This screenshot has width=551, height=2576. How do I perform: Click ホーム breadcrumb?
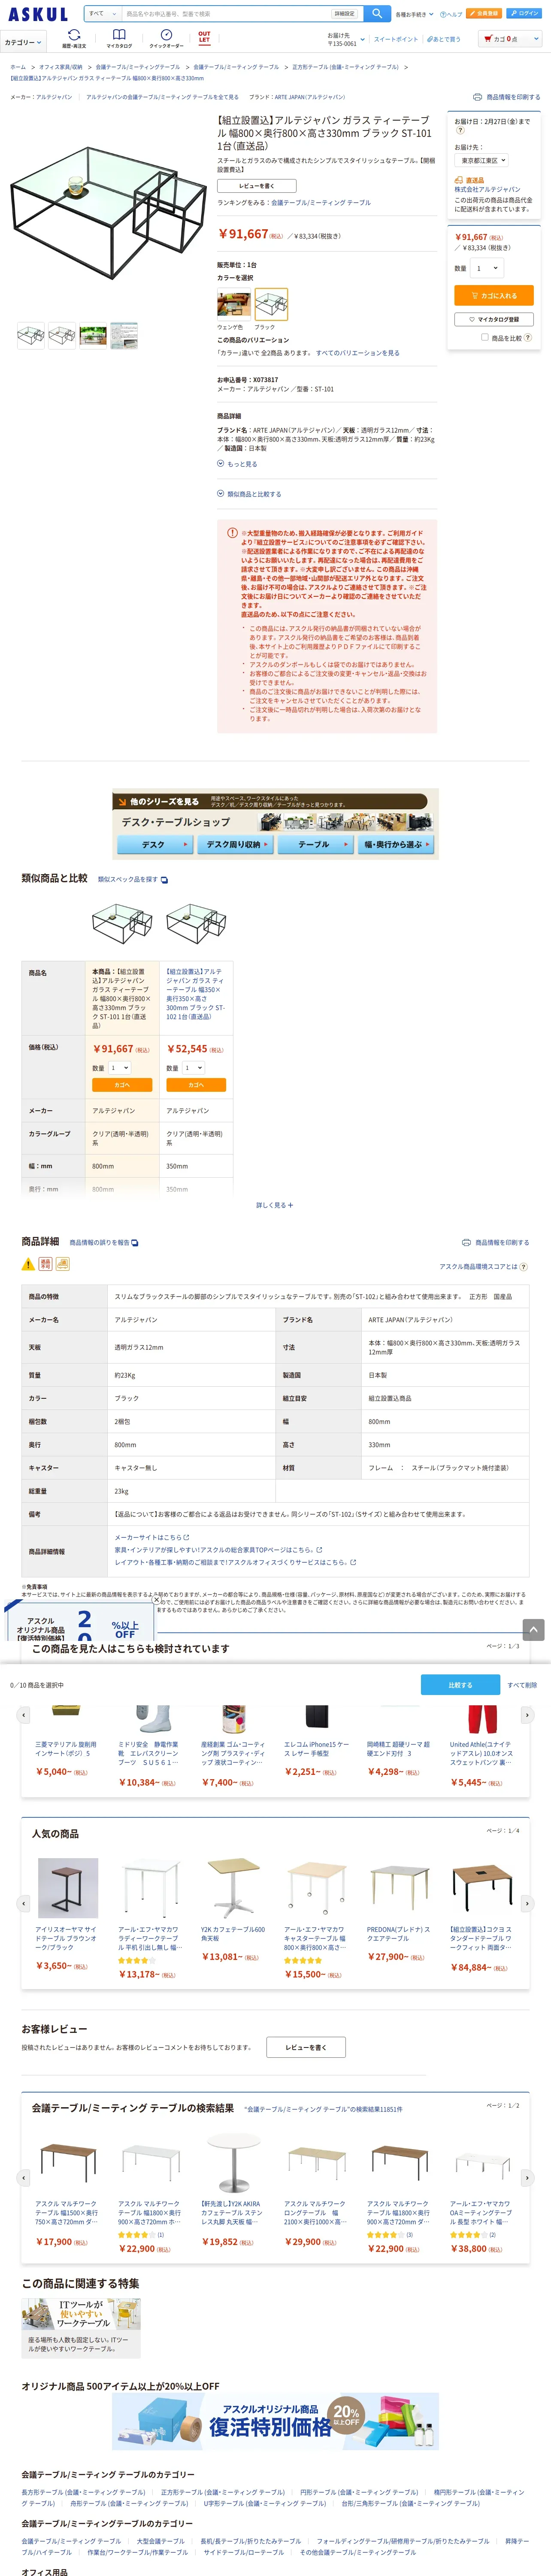(18, 67)
